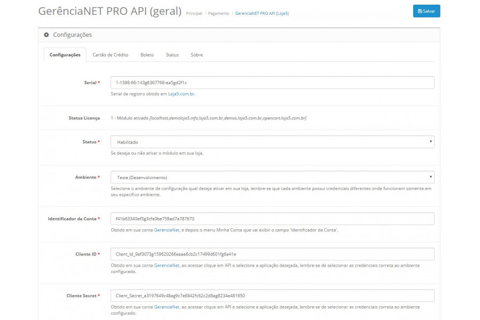Click the GerenciaNET PRO API [Loja5] breadcrumb
The width and height of the screenshot is (480, 320).
coord(262,13)
